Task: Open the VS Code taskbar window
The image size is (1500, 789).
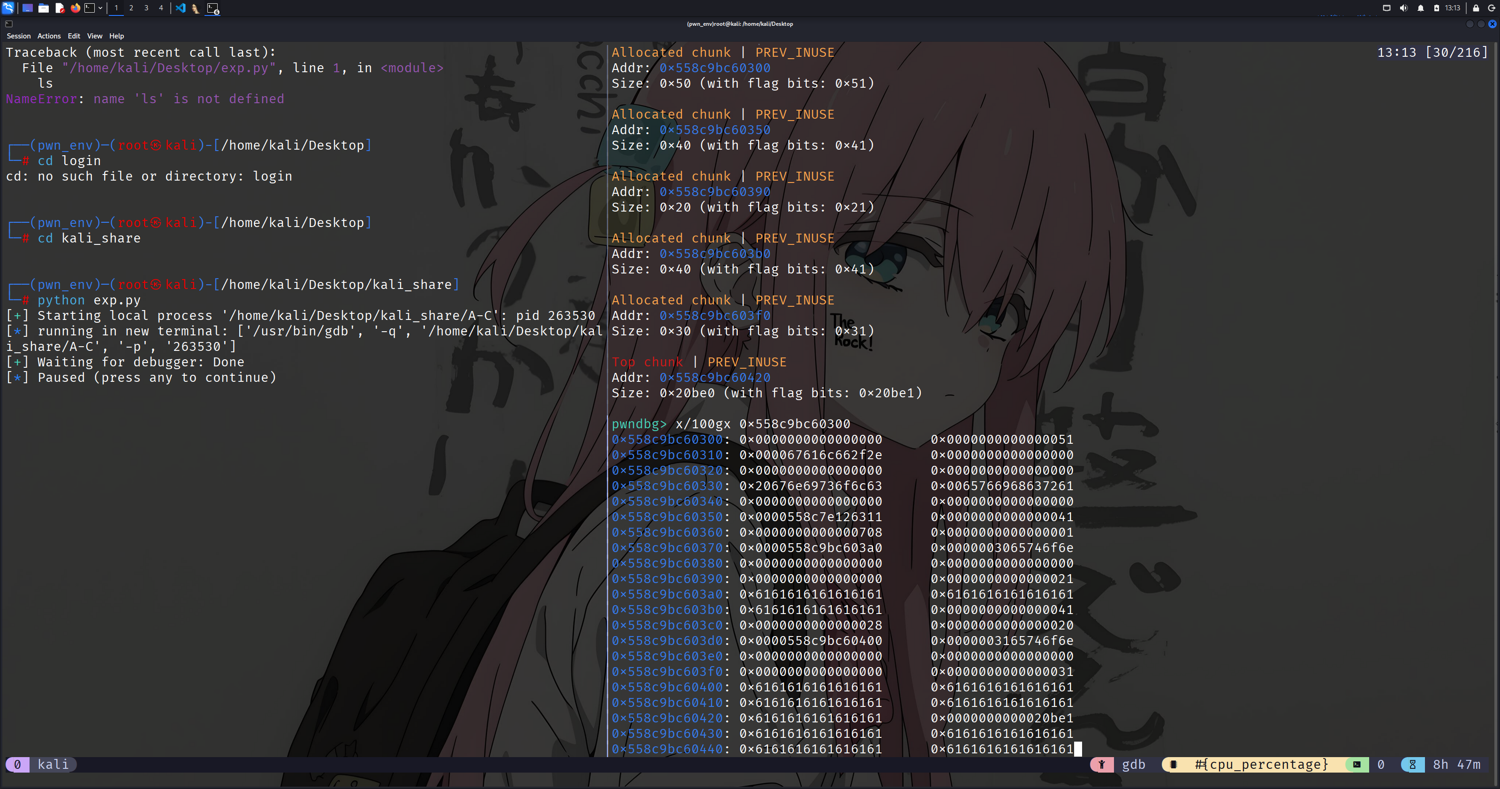Action: click(x=181, y=8)
